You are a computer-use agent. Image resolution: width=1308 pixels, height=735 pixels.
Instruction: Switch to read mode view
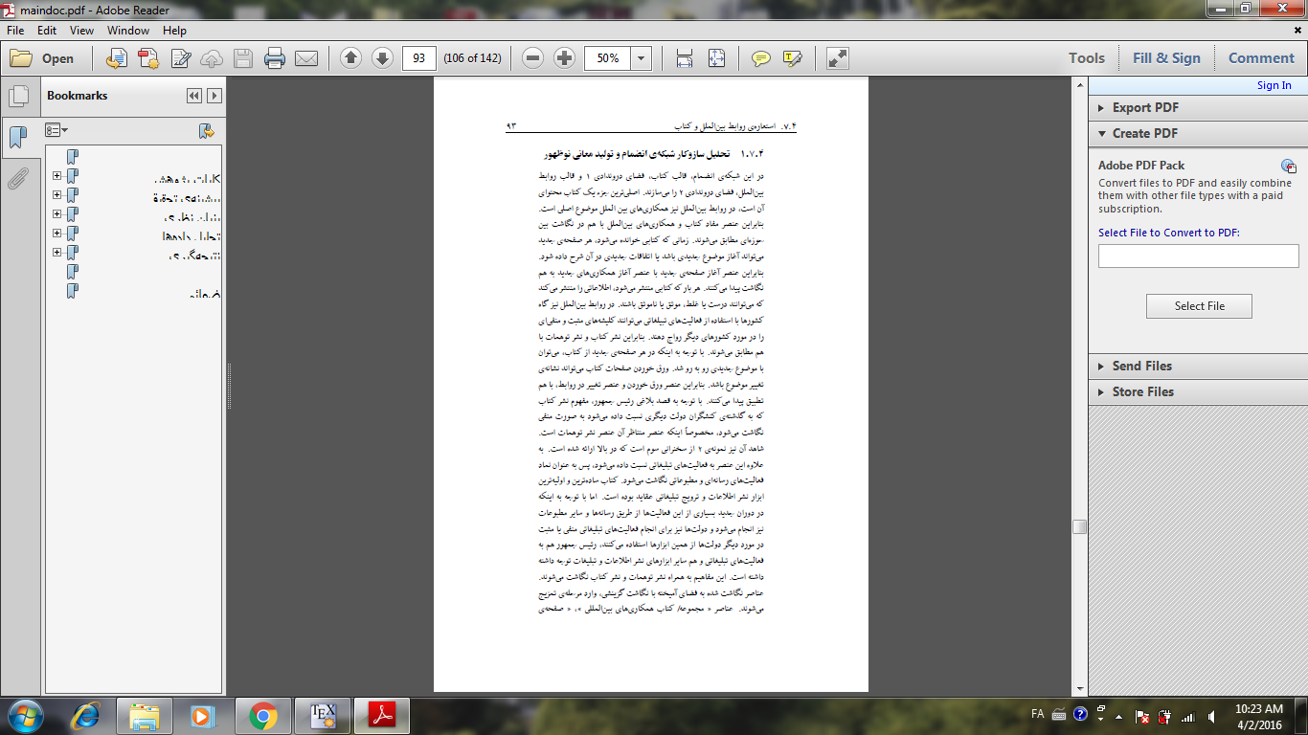[x=838, y=58]
